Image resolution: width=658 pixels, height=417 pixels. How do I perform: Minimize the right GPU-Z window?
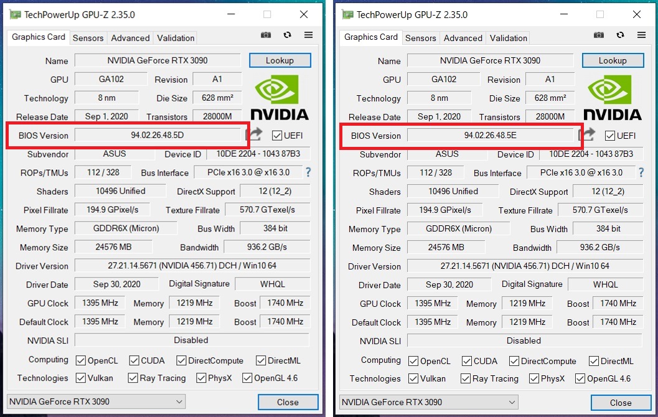tap(563, 15)
